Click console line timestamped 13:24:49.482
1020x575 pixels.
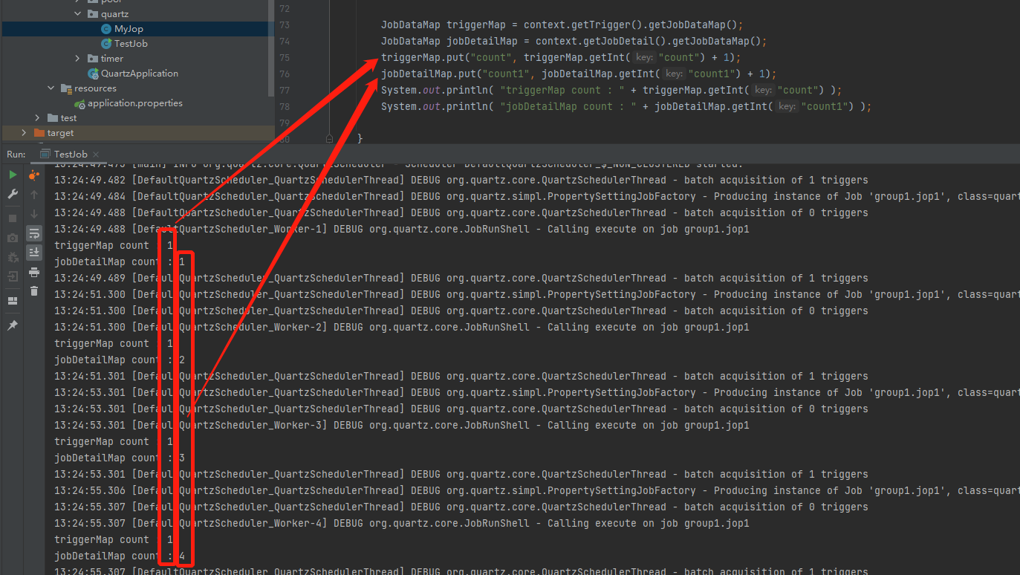pyautogui.click(x=461, y=180)
